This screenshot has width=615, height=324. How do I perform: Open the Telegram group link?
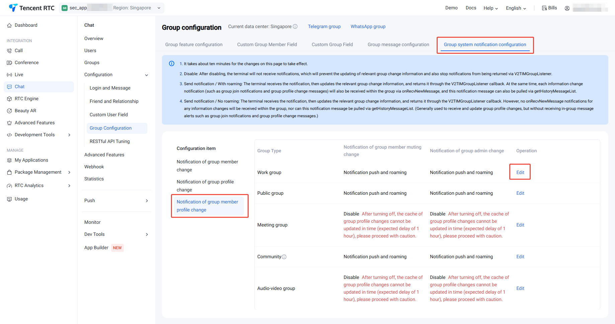(x=324, y=26)
